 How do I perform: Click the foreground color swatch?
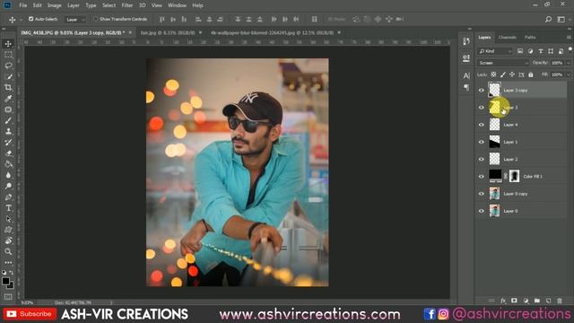tap(5, 281)
